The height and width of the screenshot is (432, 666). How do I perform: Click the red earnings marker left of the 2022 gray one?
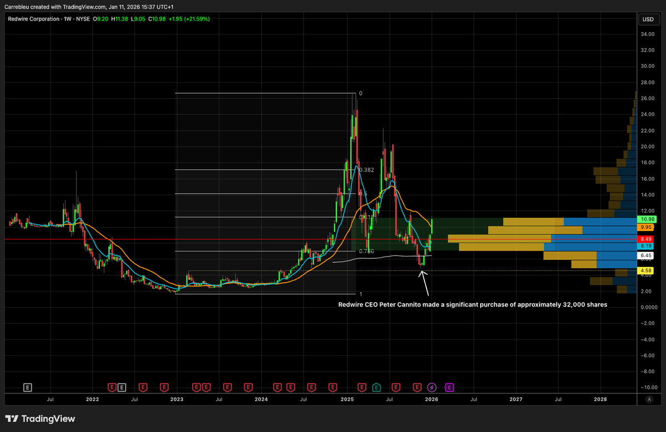pos(112,386)
